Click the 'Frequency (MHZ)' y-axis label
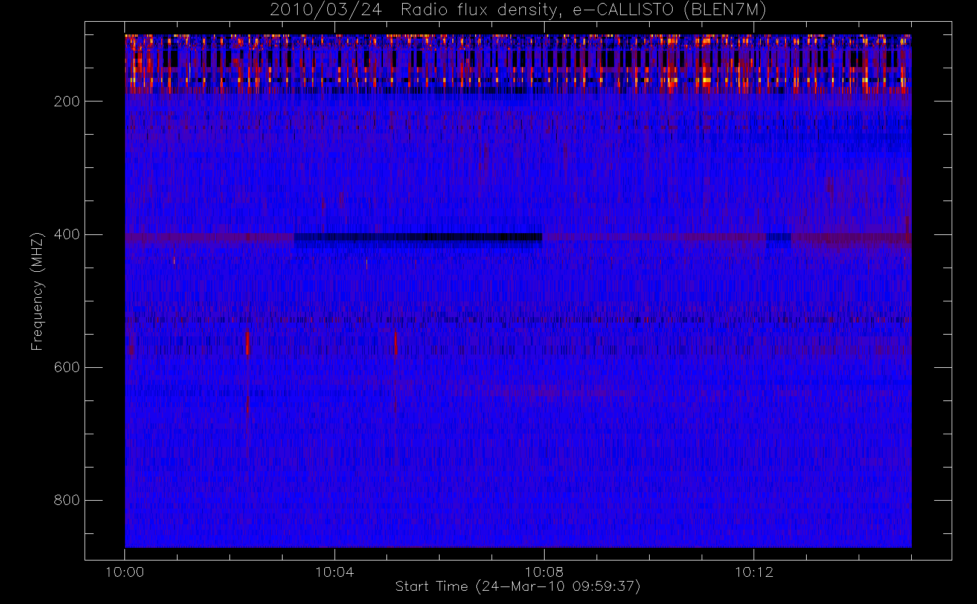The image size is (977, 604). click(37, 291)
